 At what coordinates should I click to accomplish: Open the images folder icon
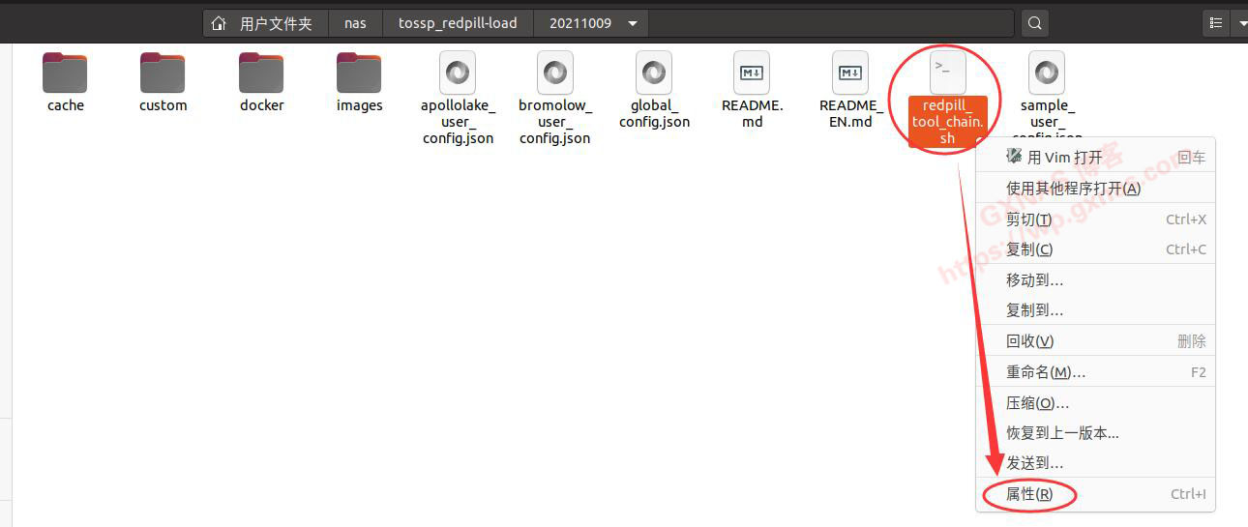click(x=359, y=73)
